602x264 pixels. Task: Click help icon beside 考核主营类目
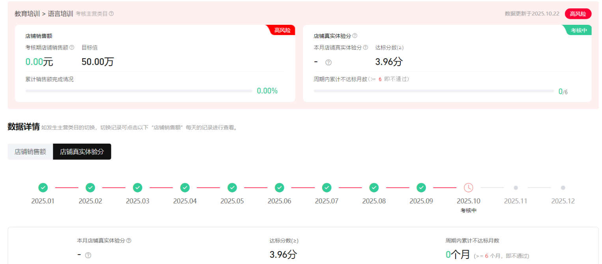pyautogui.click(x=111, y=14)
